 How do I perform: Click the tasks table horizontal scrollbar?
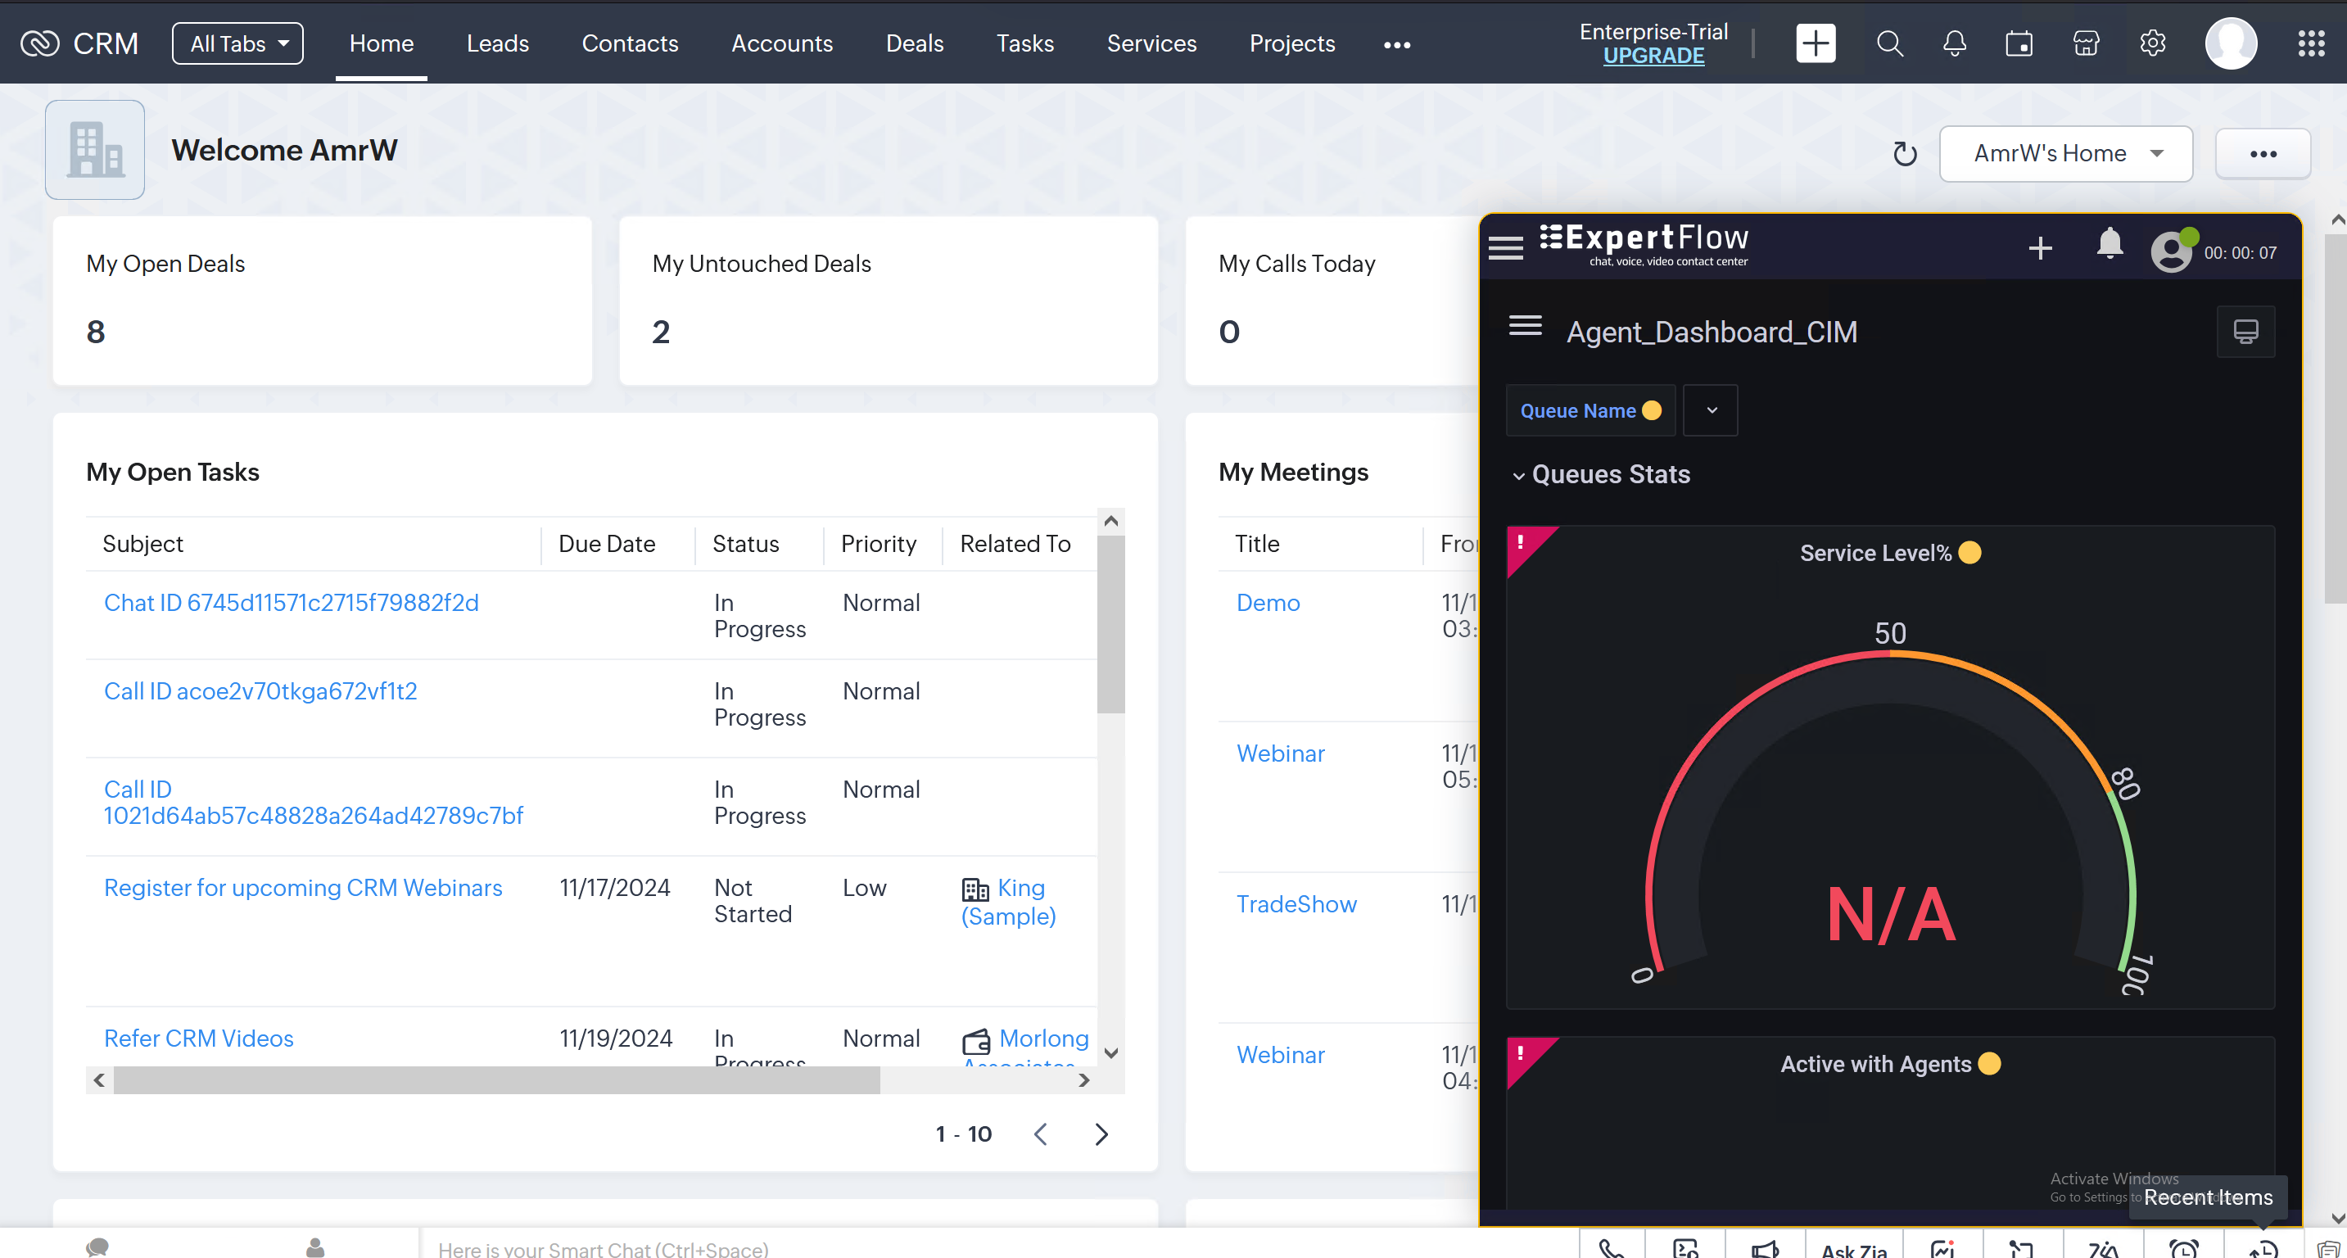click(496, 1080)
